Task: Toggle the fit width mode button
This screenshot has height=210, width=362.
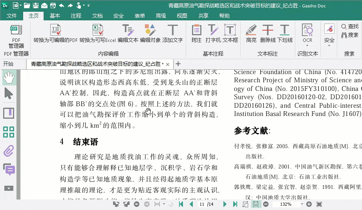Action: [x=256, y=204]
